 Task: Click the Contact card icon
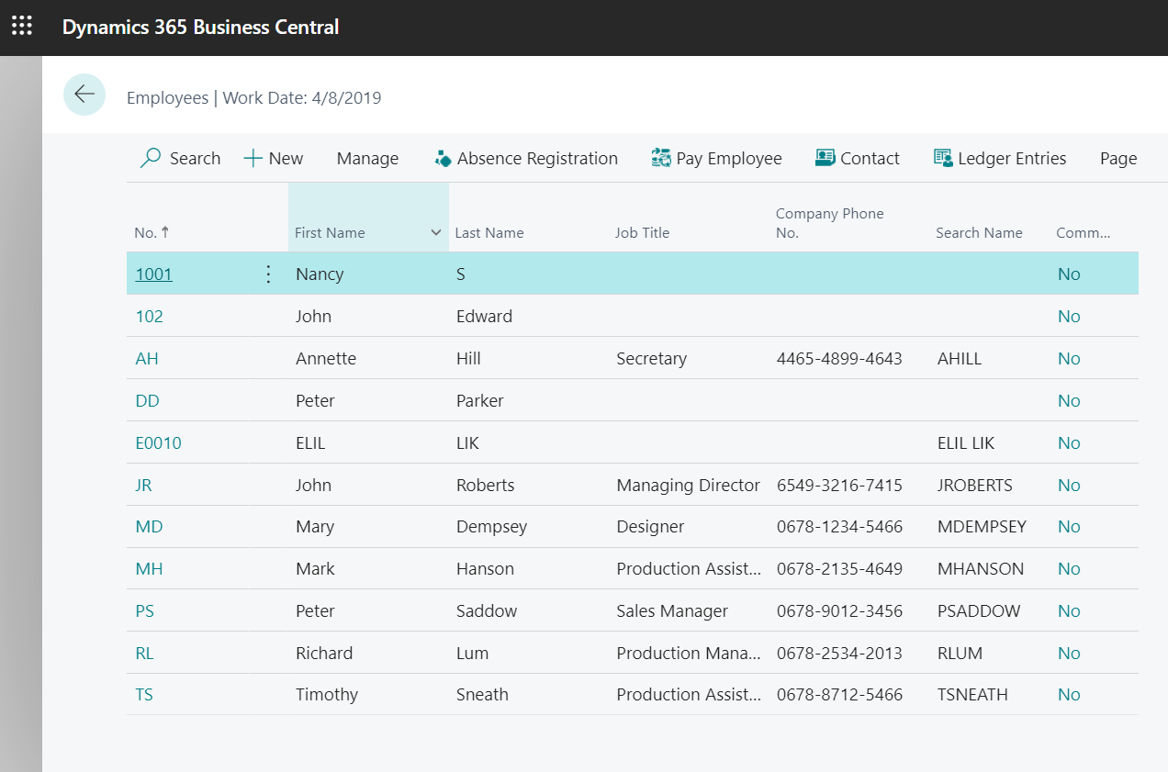coord(825,158)
